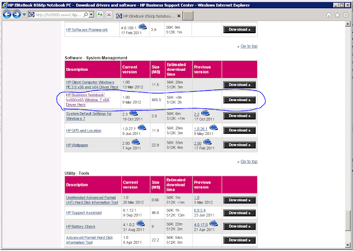353x251 pixels.
Task: Open previous version 4.0.17.0 link
Action: pyautogui.click(x=201, y=225)
